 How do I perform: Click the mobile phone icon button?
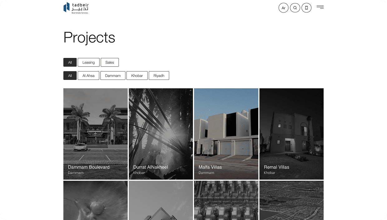[306, 8]
